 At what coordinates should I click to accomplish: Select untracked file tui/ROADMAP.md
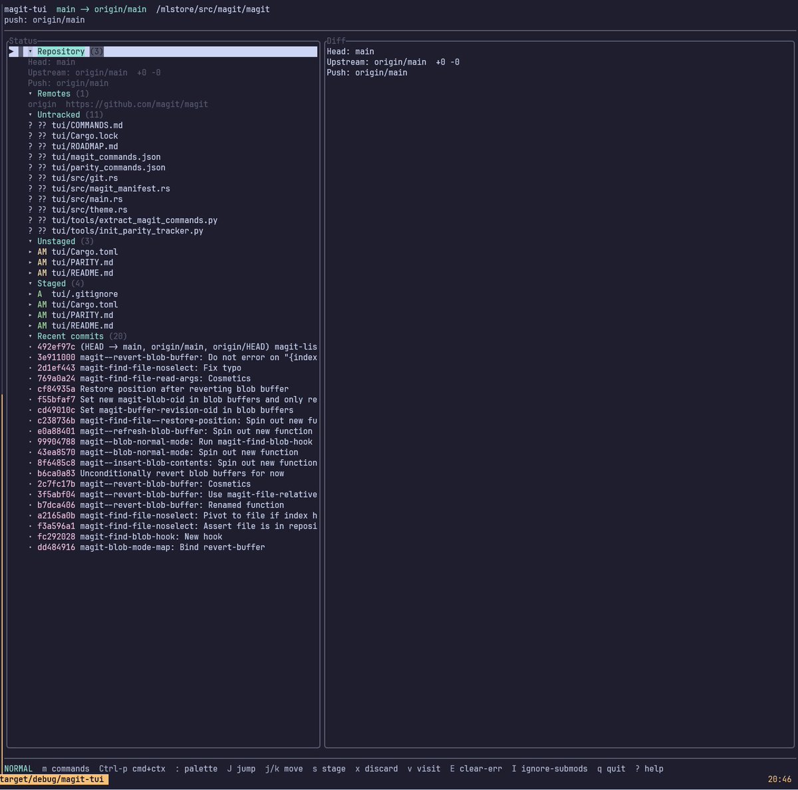coord(73,146)
